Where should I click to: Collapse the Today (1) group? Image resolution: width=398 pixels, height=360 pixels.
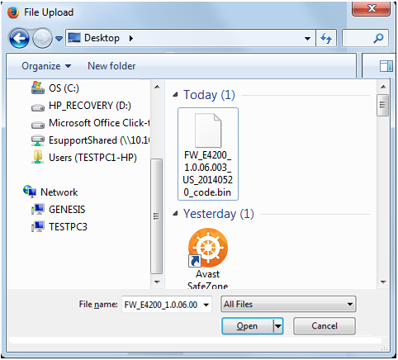click(x=175, y=95)
